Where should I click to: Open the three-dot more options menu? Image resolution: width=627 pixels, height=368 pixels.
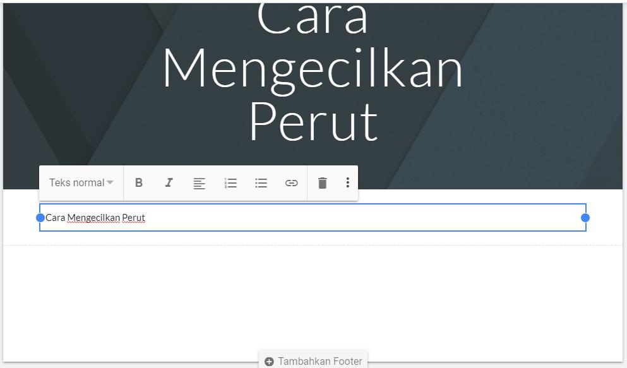347,182
